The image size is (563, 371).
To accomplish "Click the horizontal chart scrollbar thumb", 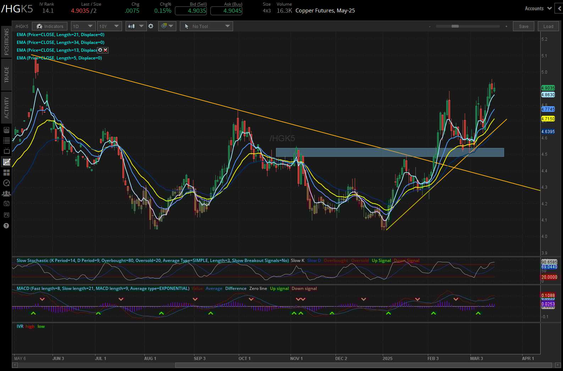I will tap(364, 365).
